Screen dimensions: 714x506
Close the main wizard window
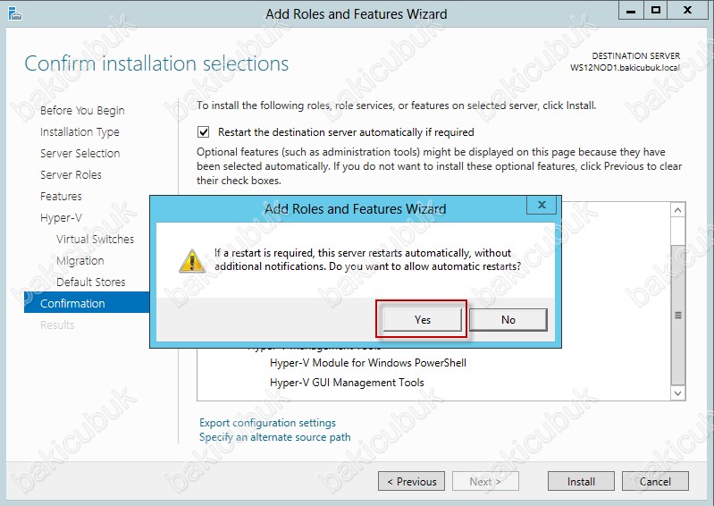point(687,10)
